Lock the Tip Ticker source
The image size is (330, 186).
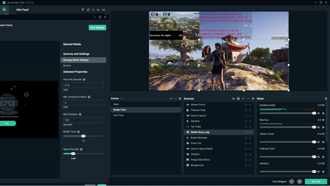246,127
